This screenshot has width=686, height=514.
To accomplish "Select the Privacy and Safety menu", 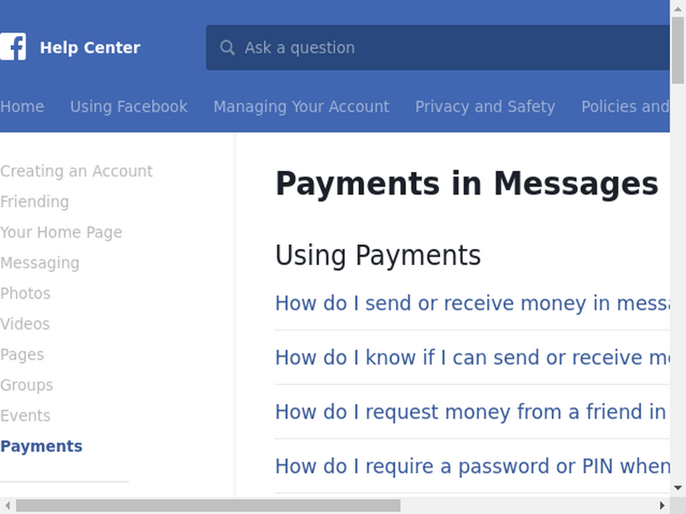I will pos(485,106).
